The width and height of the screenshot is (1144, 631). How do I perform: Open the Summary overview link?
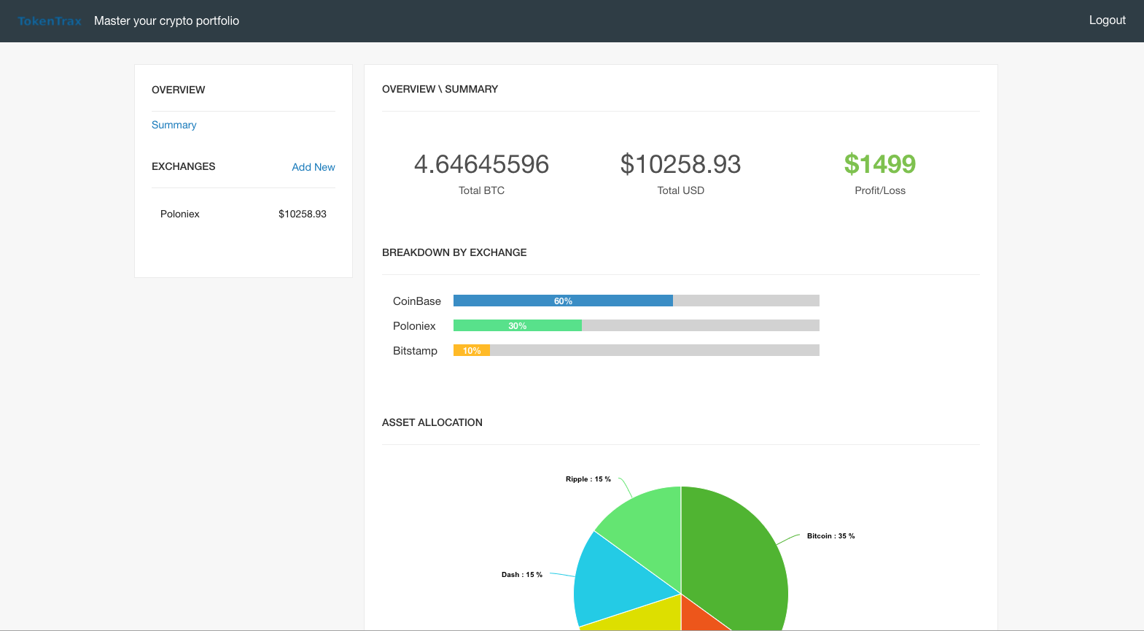(174, 125)
